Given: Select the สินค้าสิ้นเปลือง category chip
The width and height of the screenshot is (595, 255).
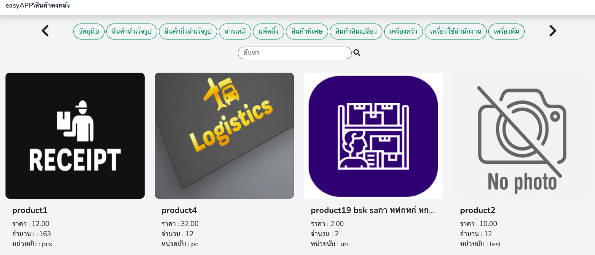Looking at the screenshot, I should tap(356, 32).
